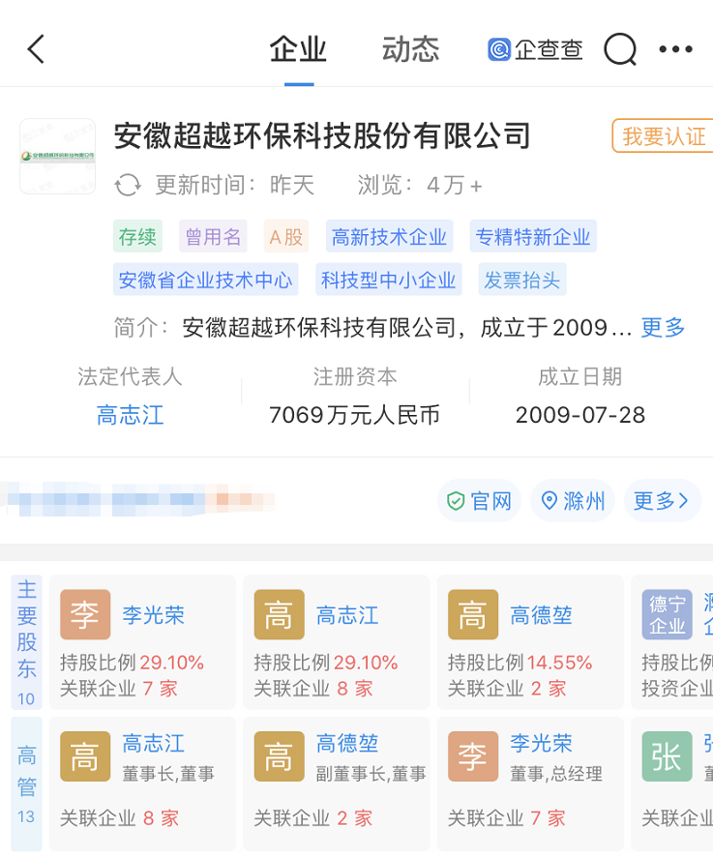The height and width of the screenshot is (857, 713).
Task: Expand the 更多 chevron button beside 滁州
Action: (x=662, y=501)
